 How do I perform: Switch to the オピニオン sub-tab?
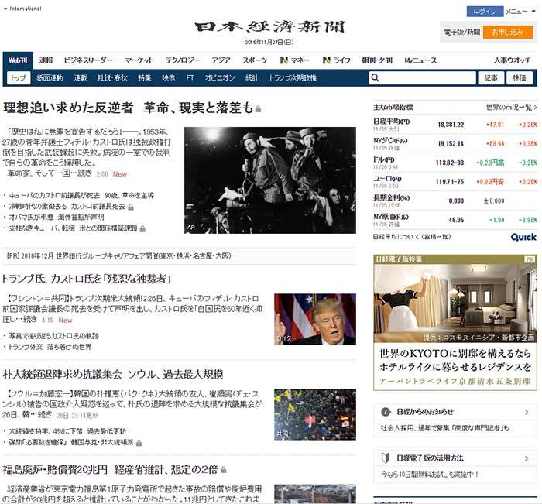[x=220, y=78]
